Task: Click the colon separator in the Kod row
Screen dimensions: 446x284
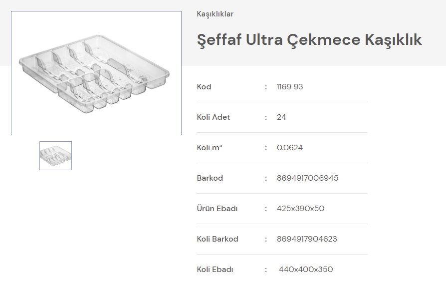Action: [x=266, y=87]
